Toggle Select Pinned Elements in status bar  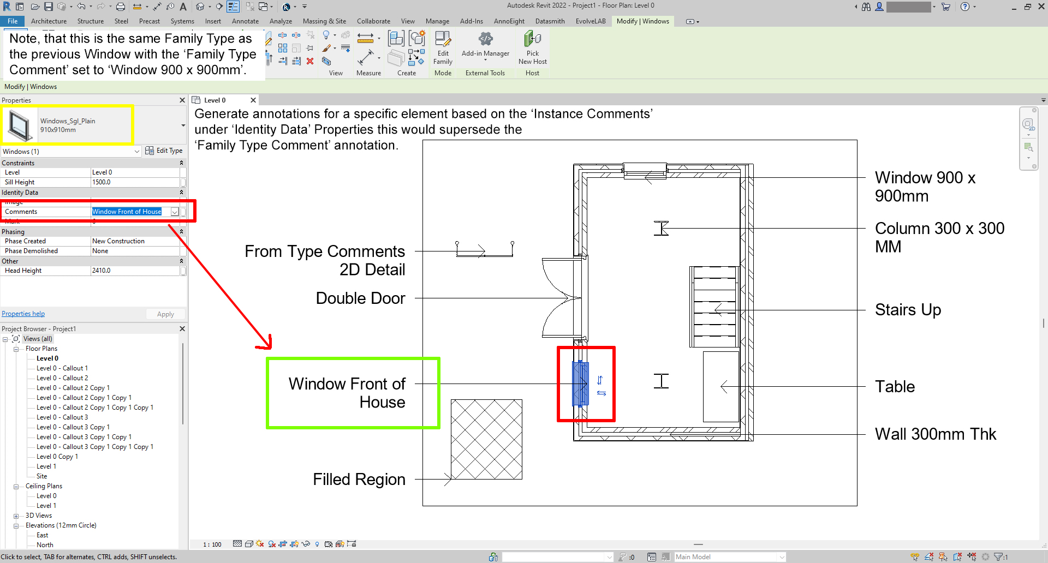(943, 557)
